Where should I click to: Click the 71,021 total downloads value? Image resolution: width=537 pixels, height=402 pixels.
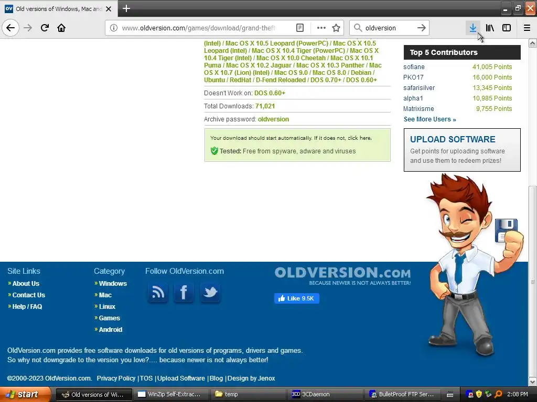tap(265, 106)
